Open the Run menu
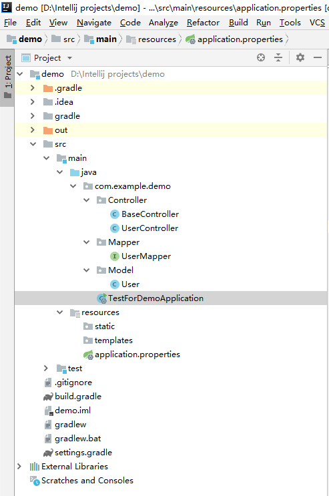This screenshot has width=329, height=496. (x=264, y=23)
